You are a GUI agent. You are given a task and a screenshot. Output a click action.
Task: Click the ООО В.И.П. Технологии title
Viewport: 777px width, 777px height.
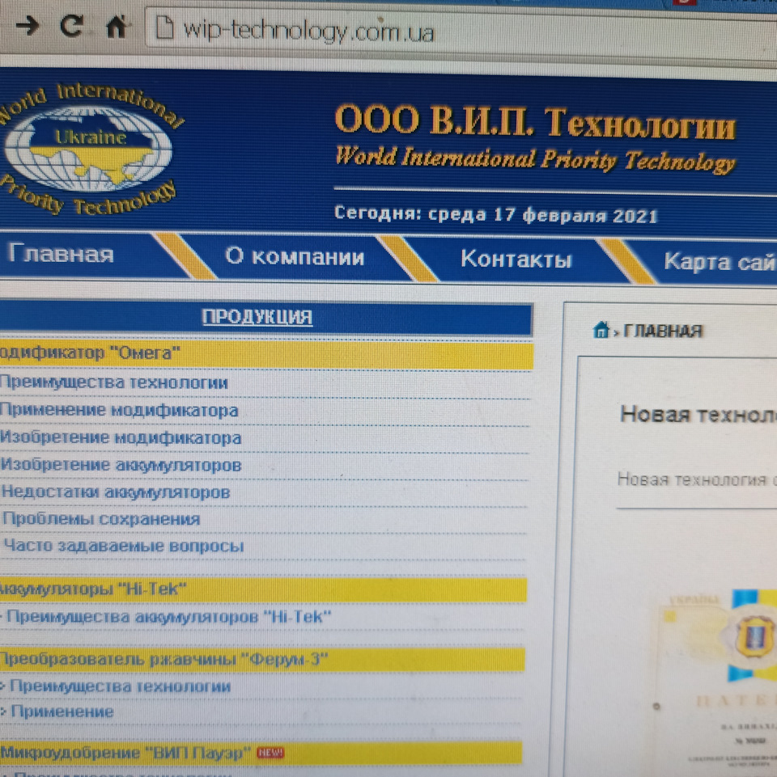(x=535, y=121)
